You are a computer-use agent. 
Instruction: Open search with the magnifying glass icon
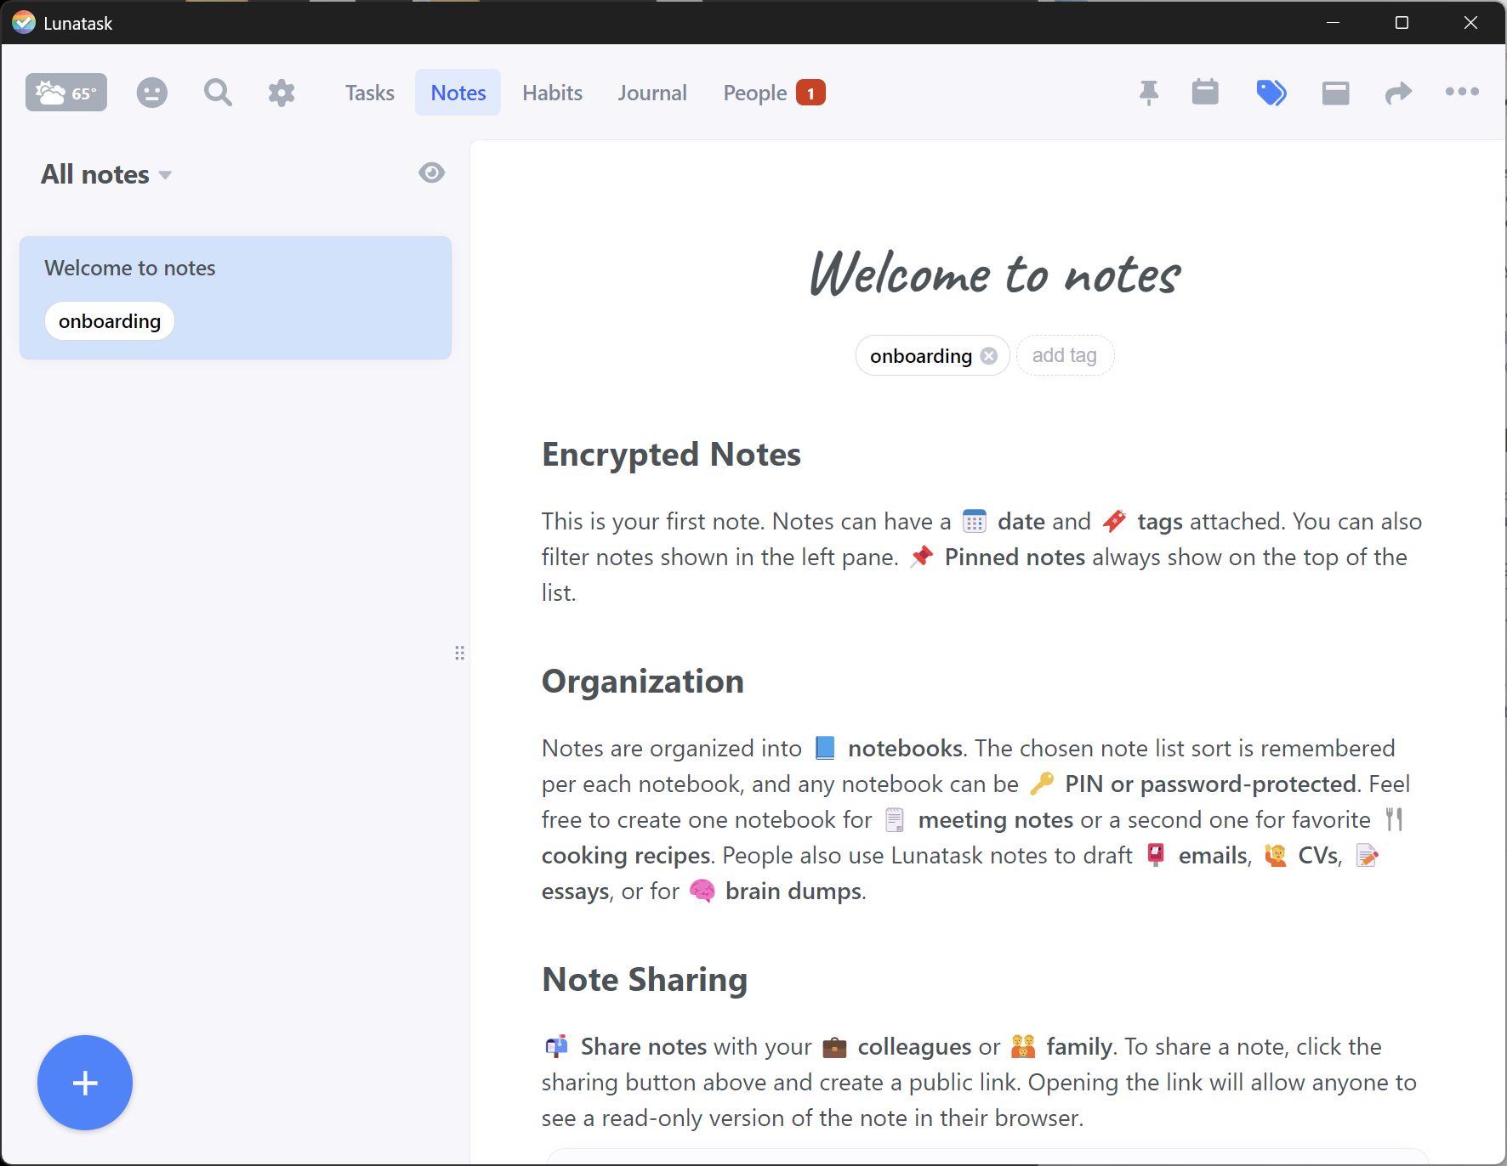click(218, 93)
